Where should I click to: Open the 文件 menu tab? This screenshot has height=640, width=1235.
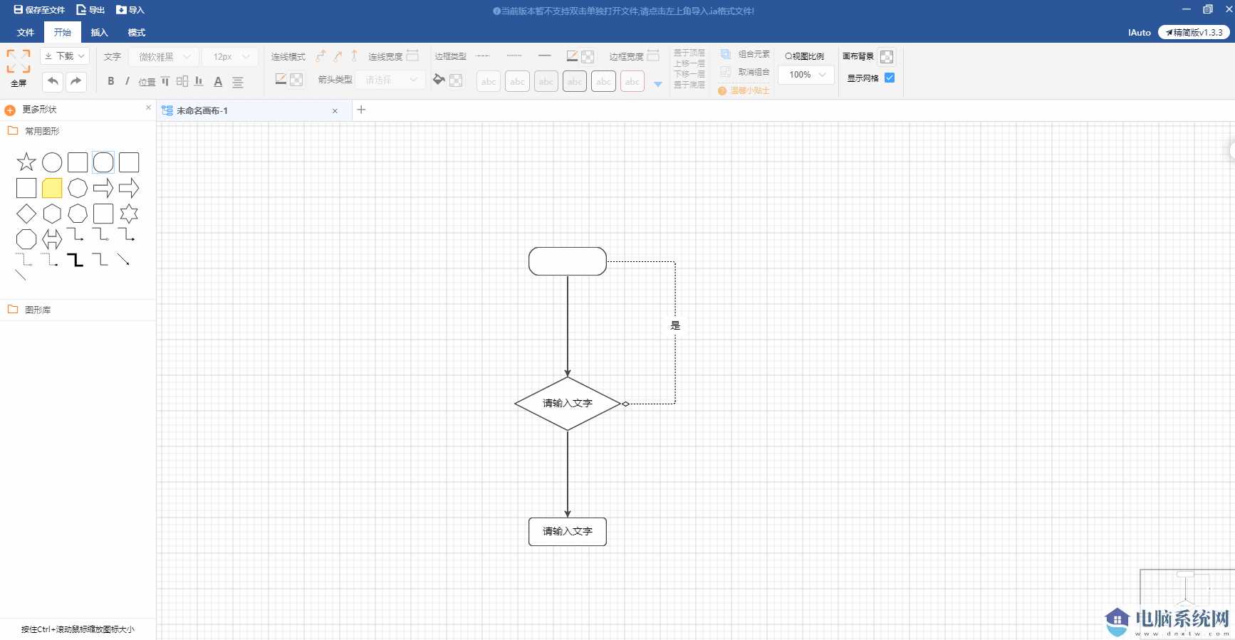pyautogui.click(x=26, y=32)
